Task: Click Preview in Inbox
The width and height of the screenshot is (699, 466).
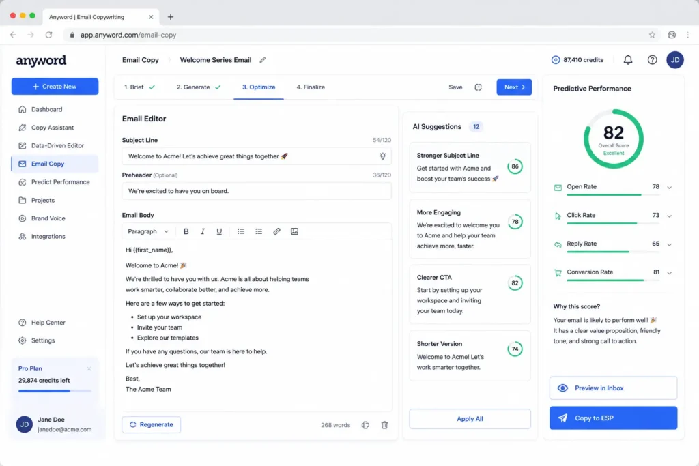Action: point(613,388)
